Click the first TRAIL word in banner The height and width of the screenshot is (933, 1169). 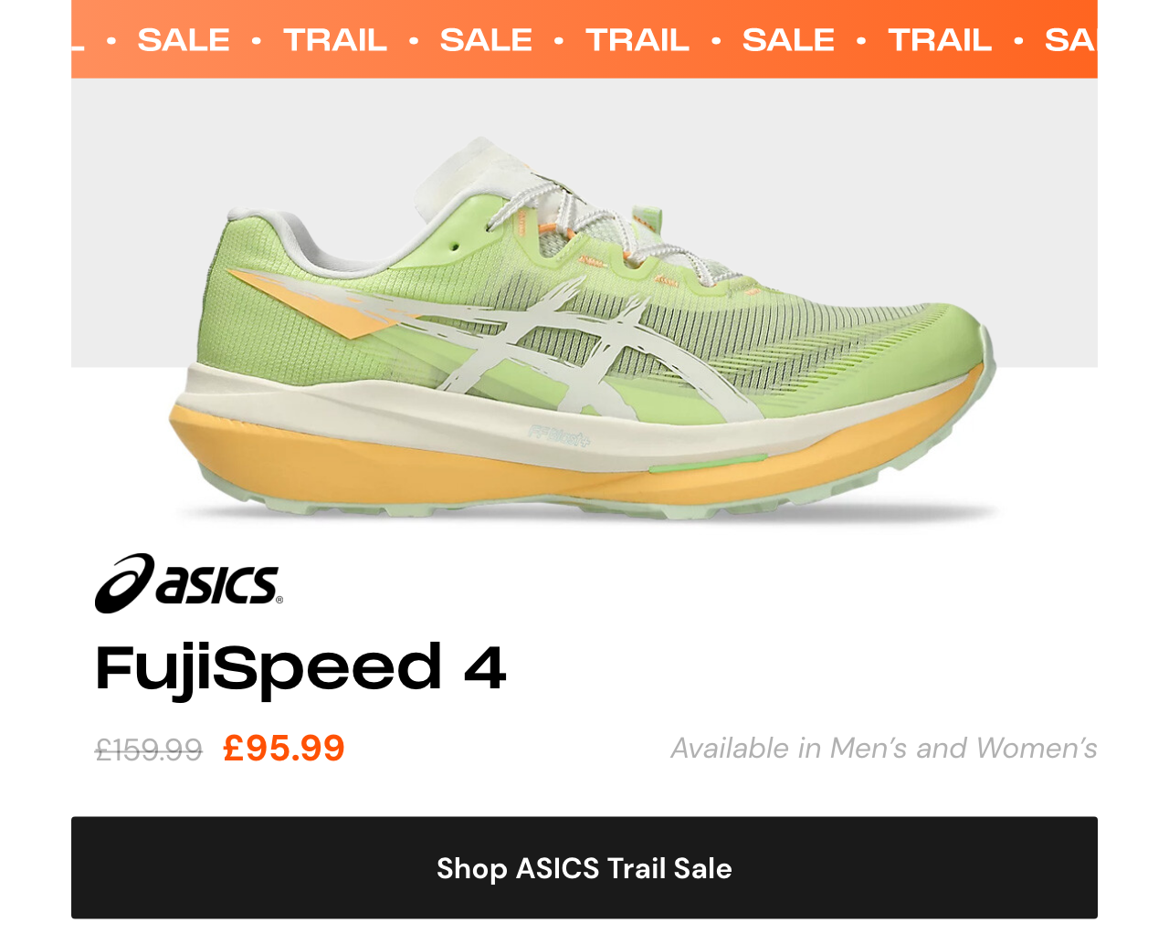335,40
